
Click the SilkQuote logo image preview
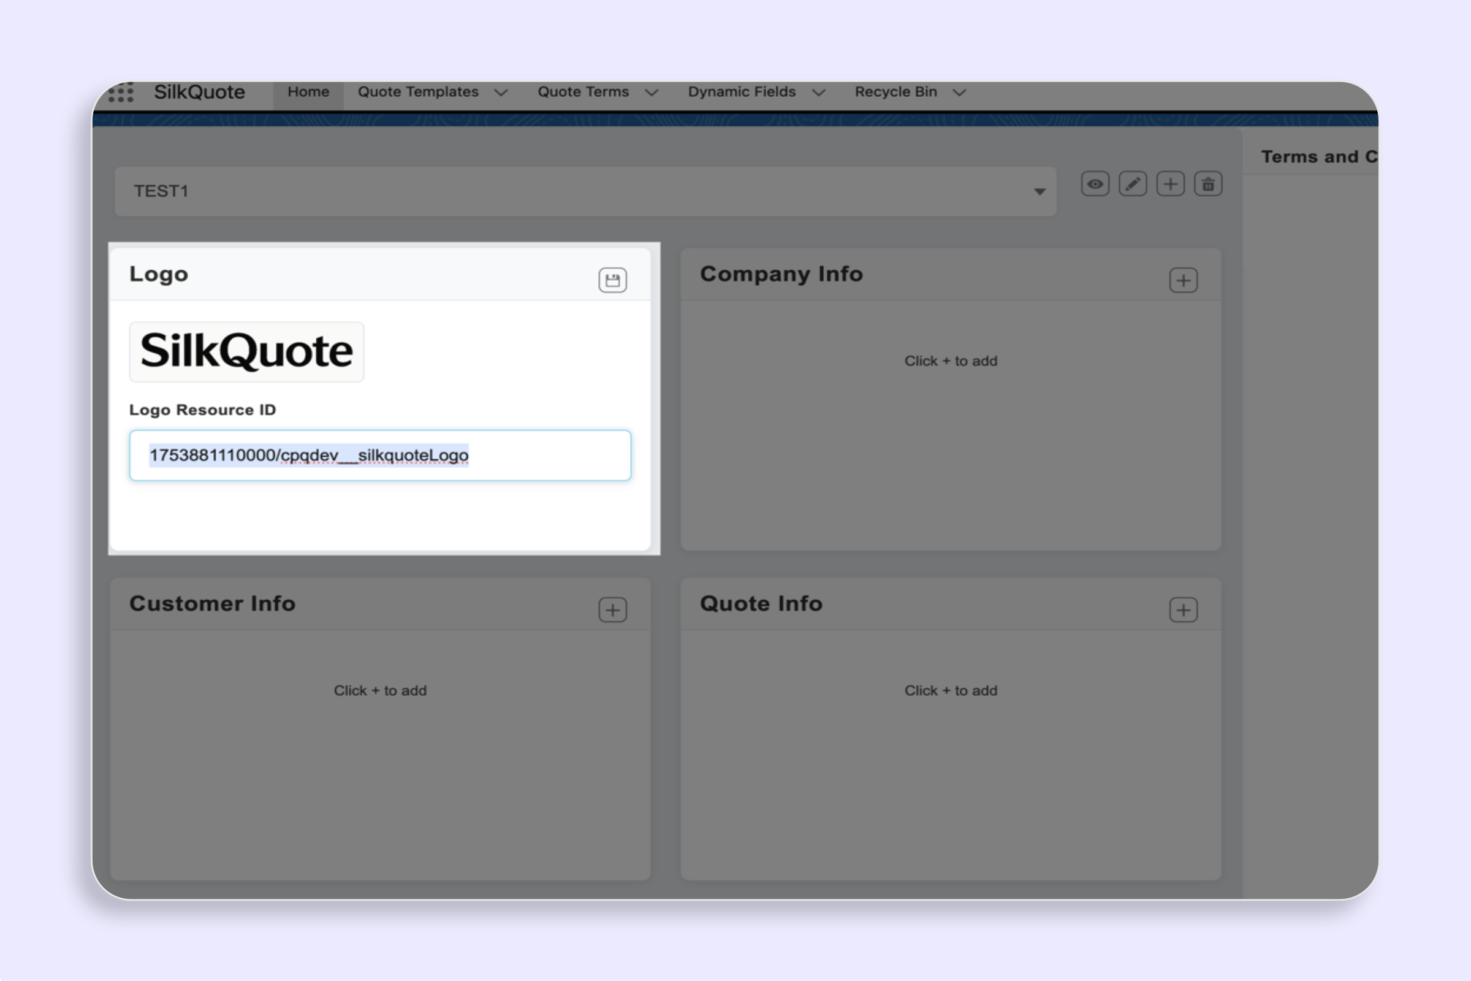pyautogui.click(x=246, y=351)
